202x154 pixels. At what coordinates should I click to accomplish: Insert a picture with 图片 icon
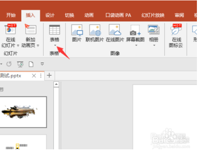pyautogui.click(x=77, y=30)
